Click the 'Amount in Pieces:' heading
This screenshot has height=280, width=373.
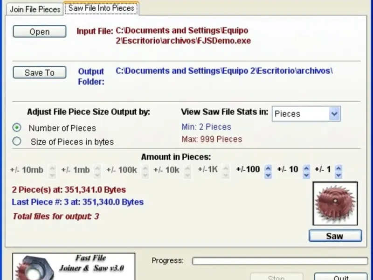point(176,157)
